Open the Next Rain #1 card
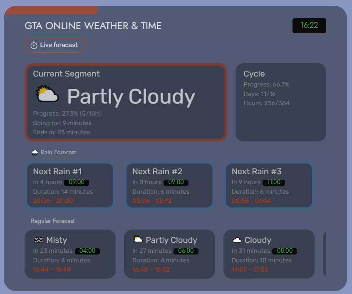This screenshot has height=294, width=352. tap(70, 185)
